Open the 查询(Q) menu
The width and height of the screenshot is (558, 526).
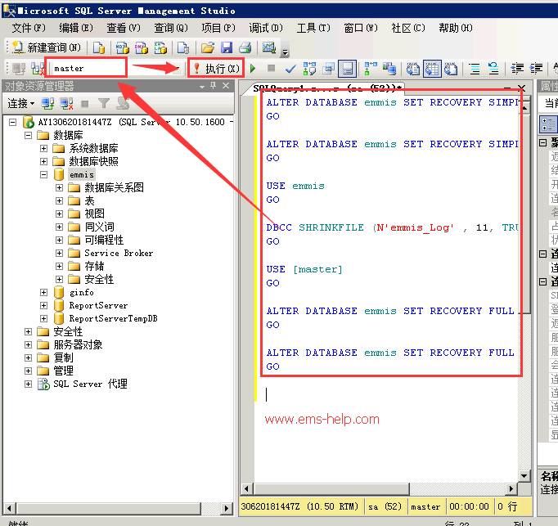tap(171, 28)
